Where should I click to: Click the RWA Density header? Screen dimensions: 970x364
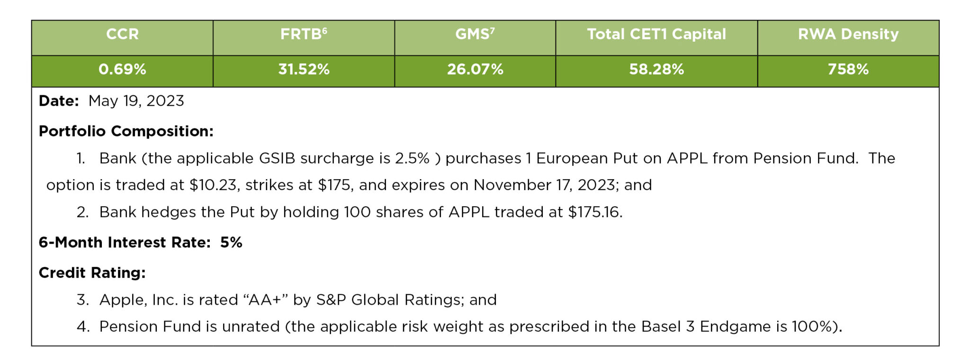[x=848, y=34]
